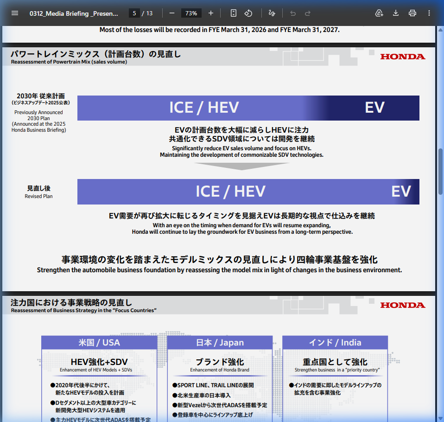Save the PDF to Google Drive

[379, 13]
